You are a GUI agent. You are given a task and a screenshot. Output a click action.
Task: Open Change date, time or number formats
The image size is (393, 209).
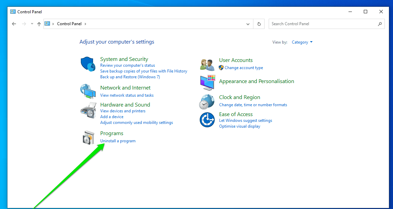(x=253, y=105)
